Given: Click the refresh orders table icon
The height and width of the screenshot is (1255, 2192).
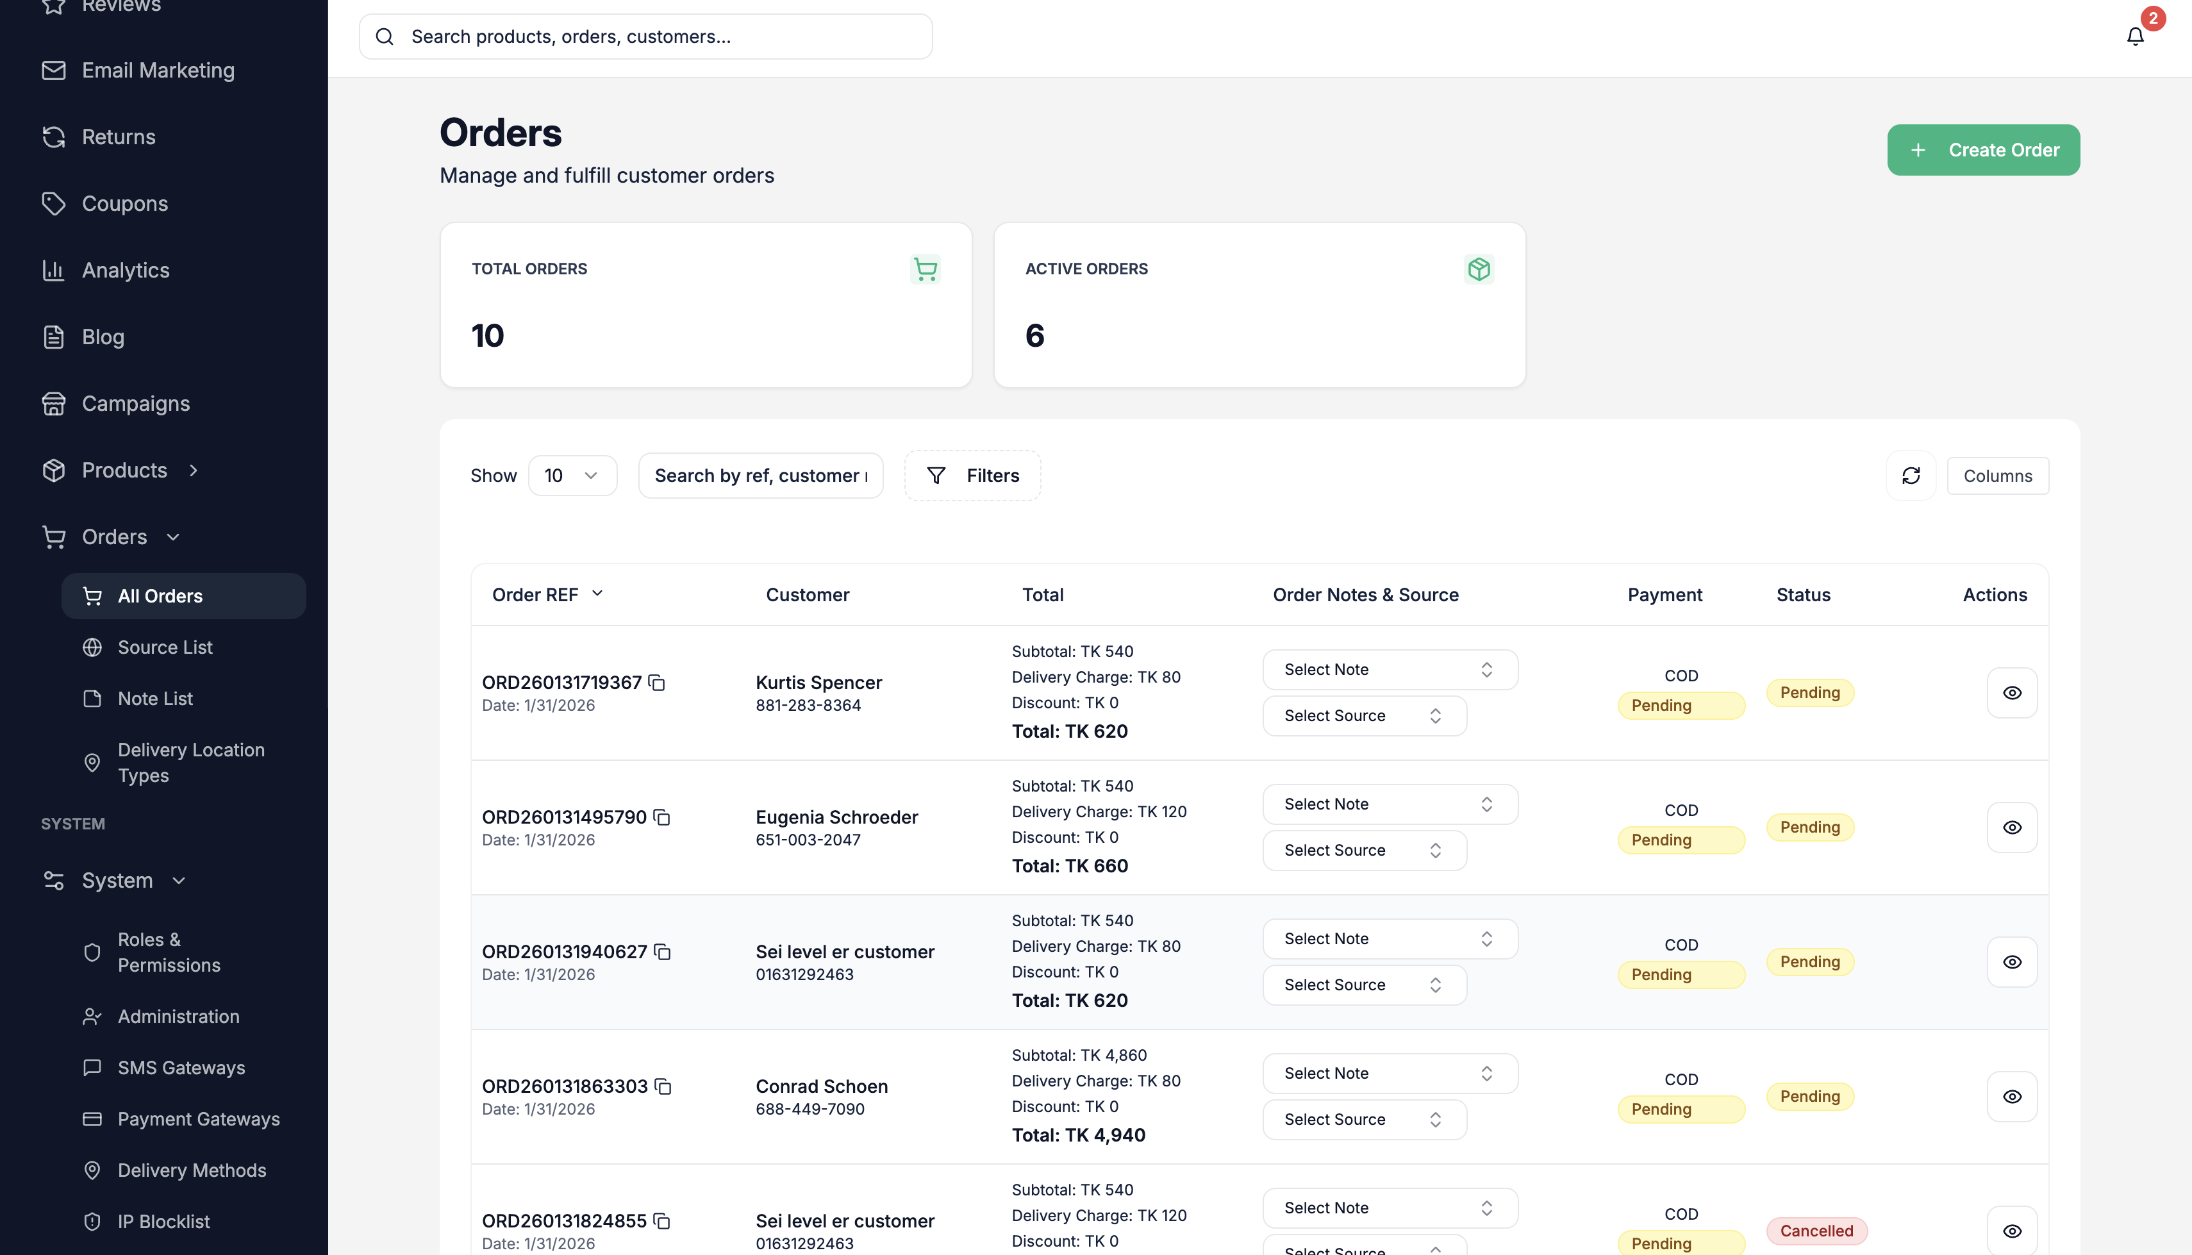Looking at the screenshot, I should (x=1910, y=476).
